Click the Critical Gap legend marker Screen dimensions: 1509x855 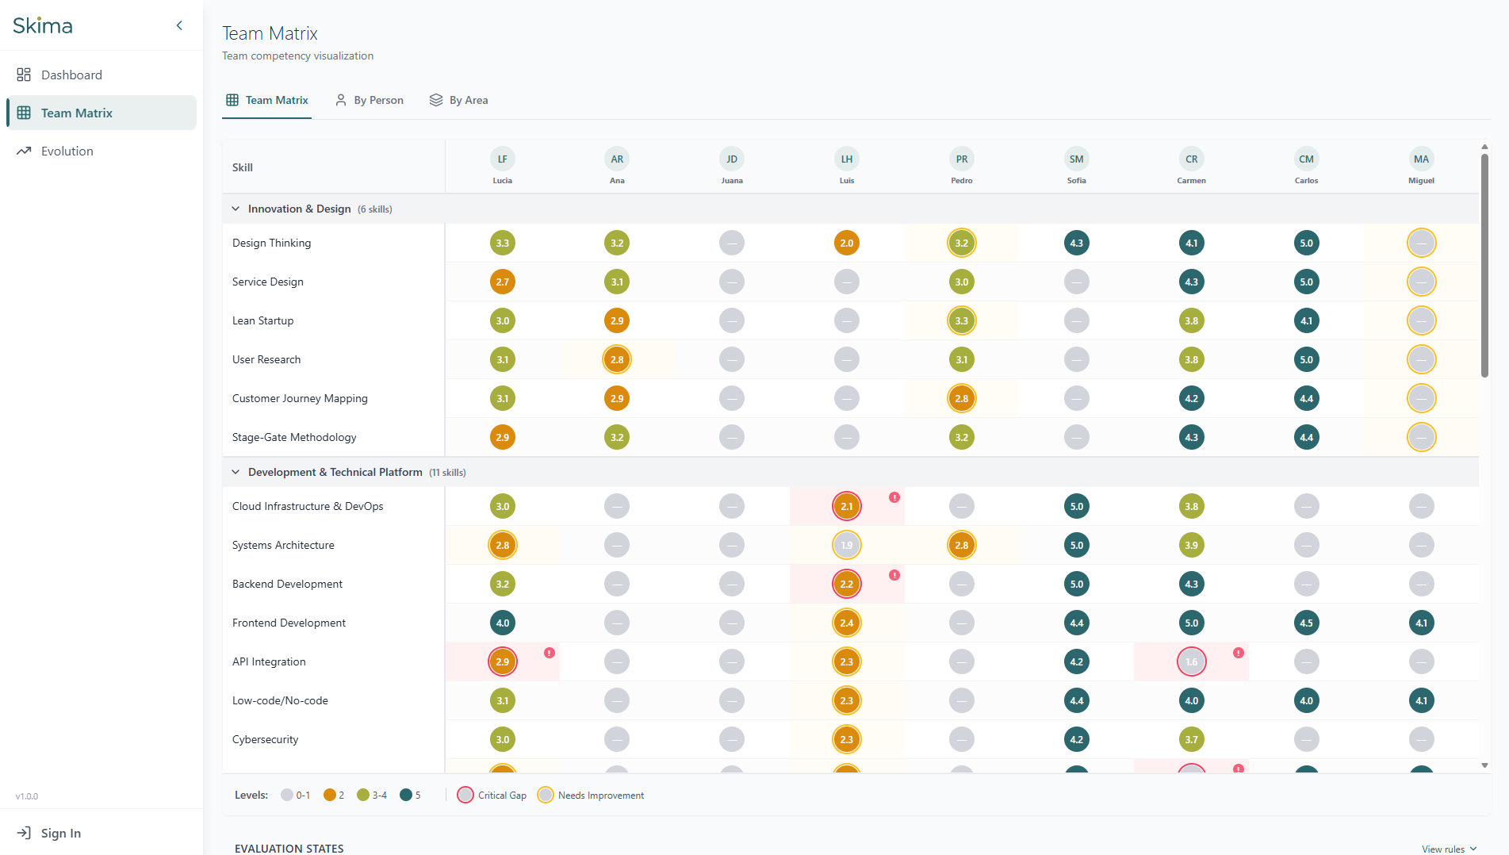pyautogui.click(x=465, y=795)
